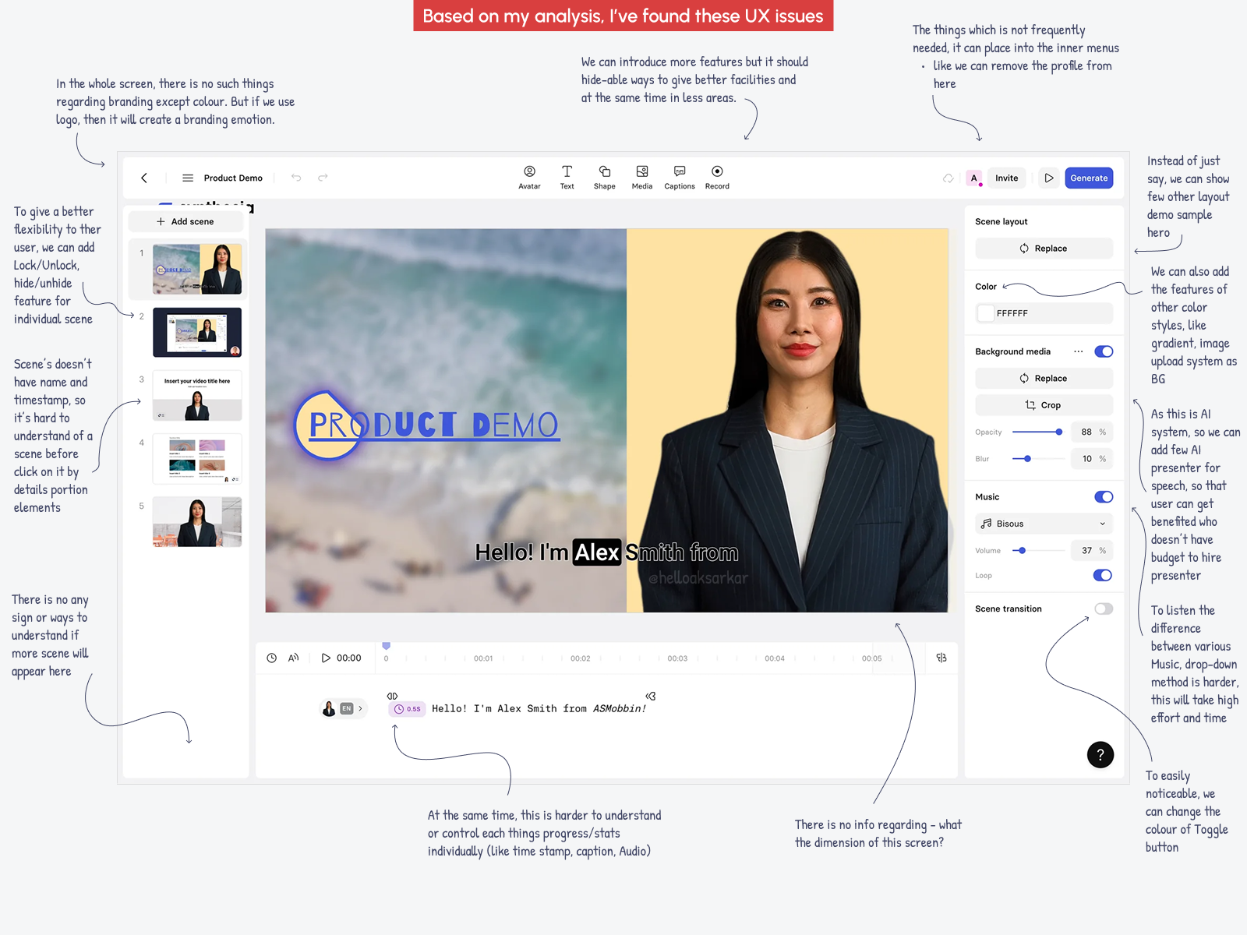1247x935 pixels.
Task: Click the Crop button
Action: click(x=1044, y=405)
